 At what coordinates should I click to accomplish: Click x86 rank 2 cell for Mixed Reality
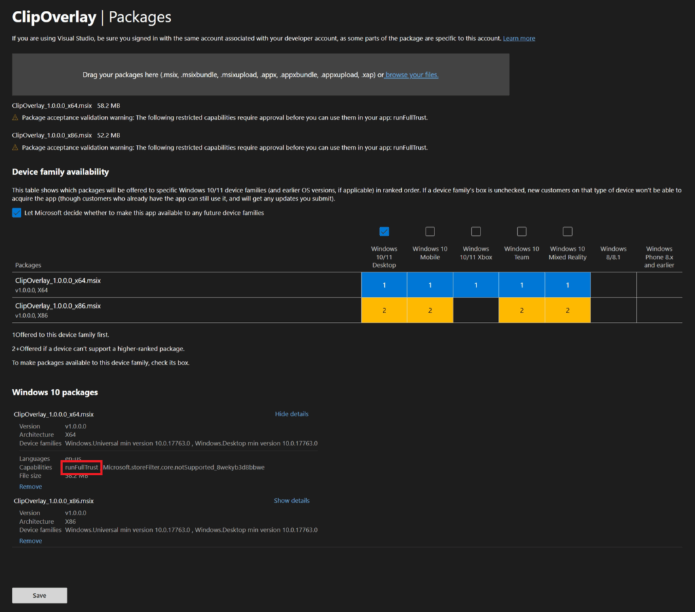[x=567, y=310]
